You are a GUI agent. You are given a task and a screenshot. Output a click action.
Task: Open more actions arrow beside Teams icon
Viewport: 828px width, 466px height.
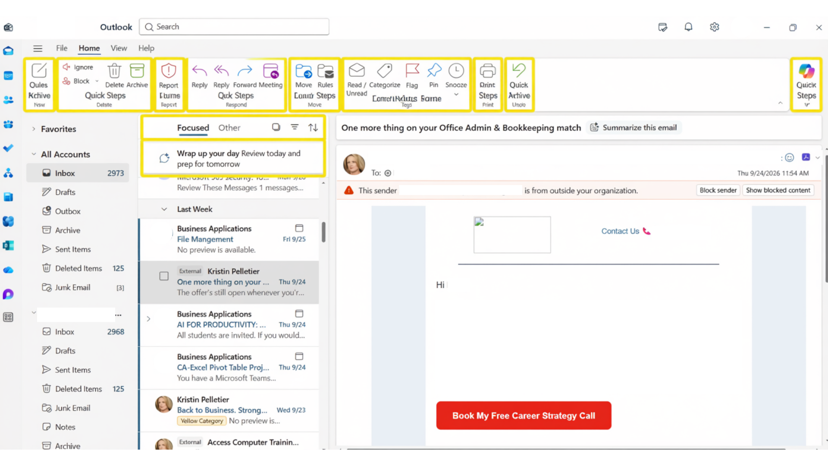click(818, 157)
